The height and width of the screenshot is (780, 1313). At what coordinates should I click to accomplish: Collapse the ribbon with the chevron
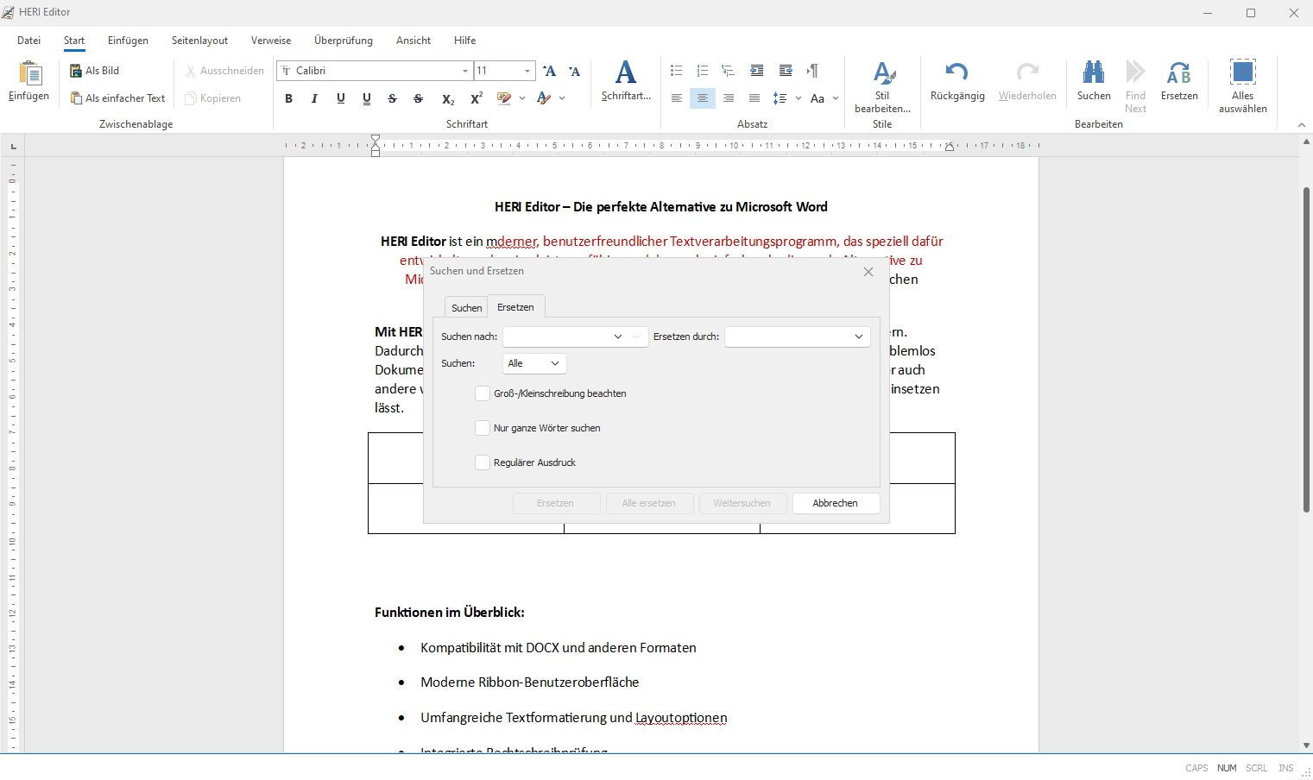(x=1302, y=125)
